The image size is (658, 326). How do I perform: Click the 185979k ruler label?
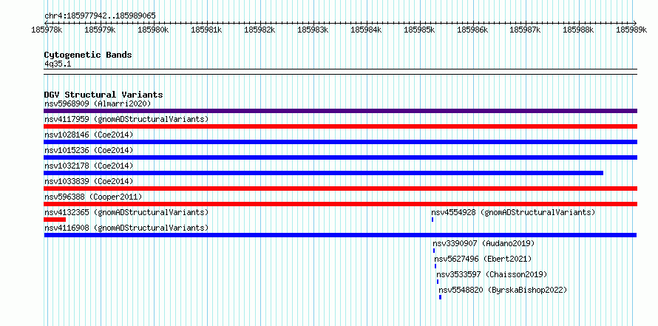tap(101, 30)
